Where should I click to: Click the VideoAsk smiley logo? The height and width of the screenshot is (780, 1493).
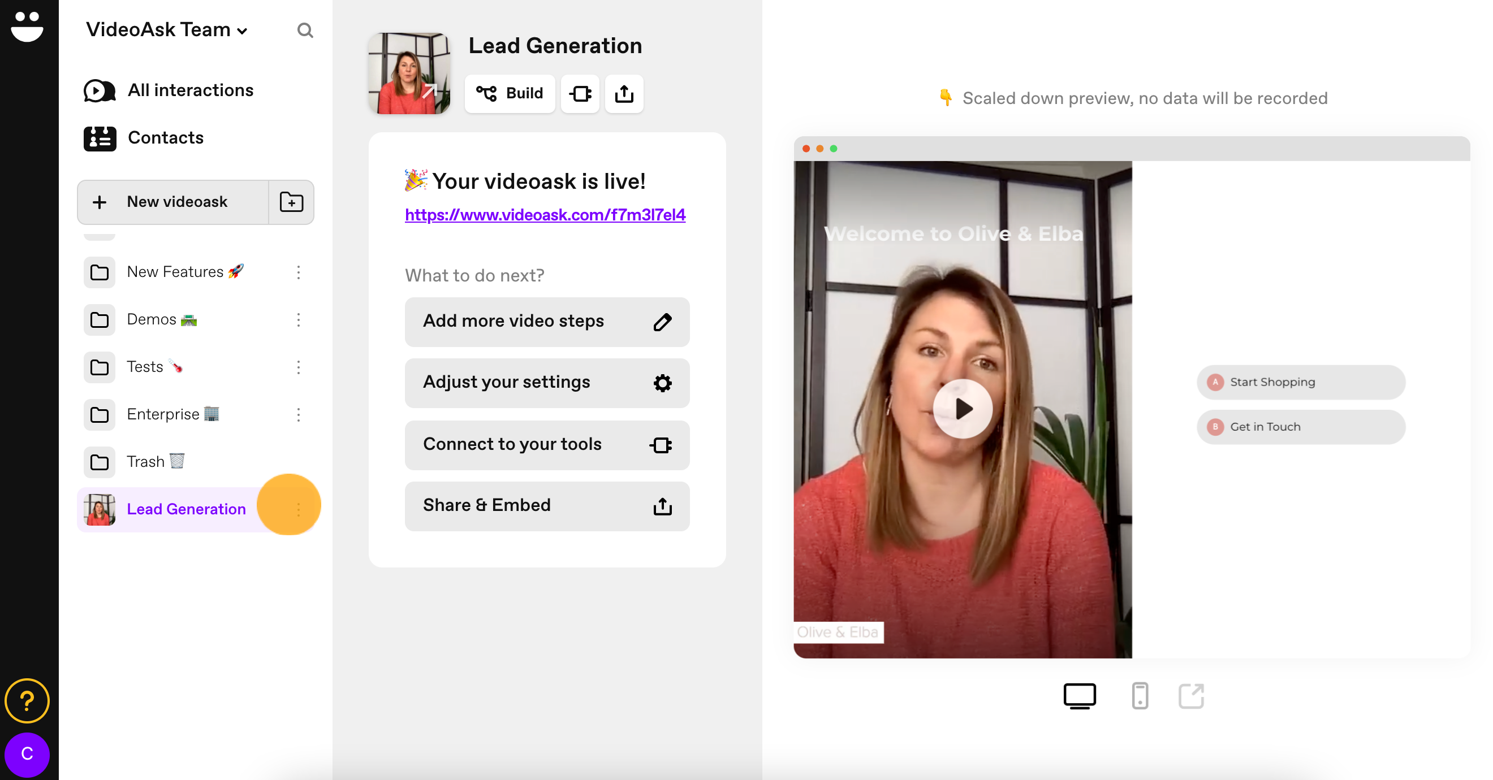click(27, 26)
